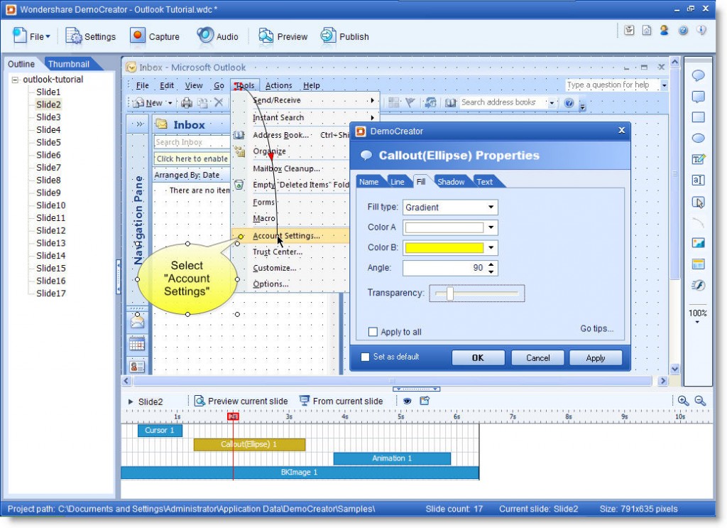Screen dimensions: 727x528
Task: Select Slide17 in the outline tree
Action: 50,293
